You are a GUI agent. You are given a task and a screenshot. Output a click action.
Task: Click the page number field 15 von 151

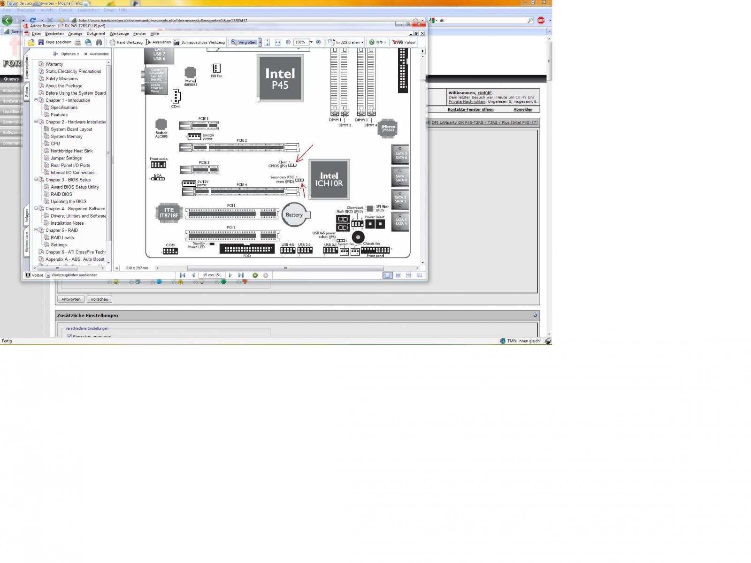[212, 275]
